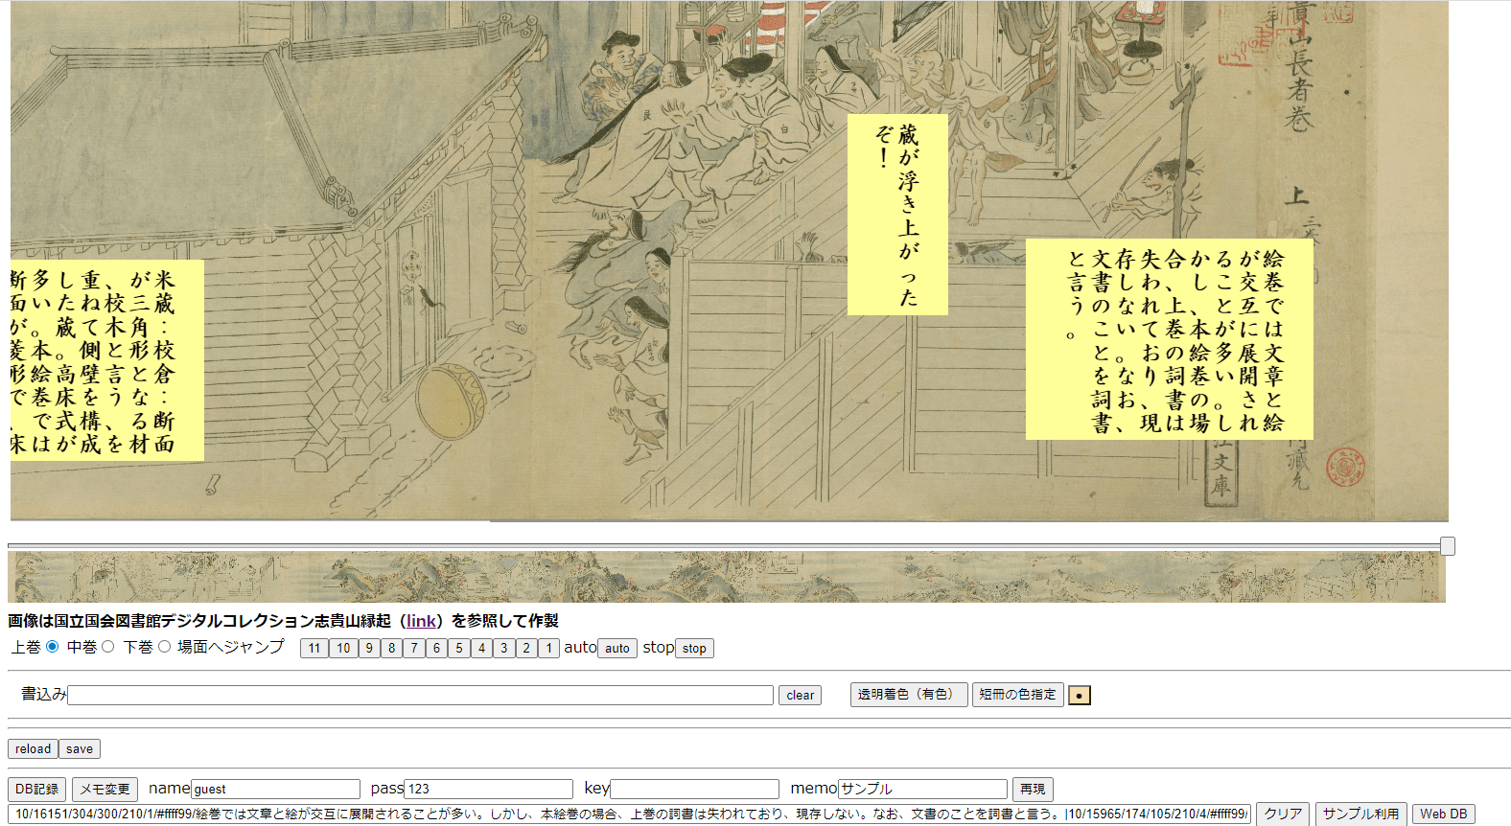Viewport: 1511px width, 826px height.
Task: Focus the empty key input field
Action: pyautogui.click(x=694, y=790)
